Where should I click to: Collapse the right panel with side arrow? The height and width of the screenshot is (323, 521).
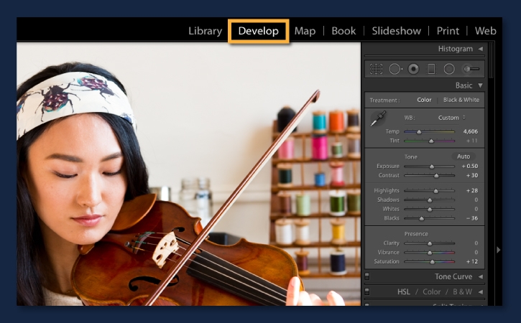click(x=499, y=250)
